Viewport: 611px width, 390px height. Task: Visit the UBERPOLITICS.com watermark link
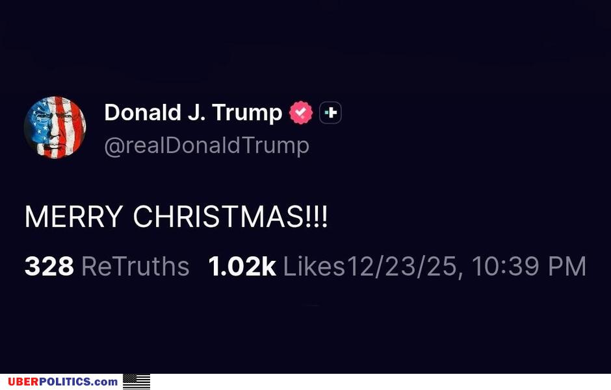point(62,382)
